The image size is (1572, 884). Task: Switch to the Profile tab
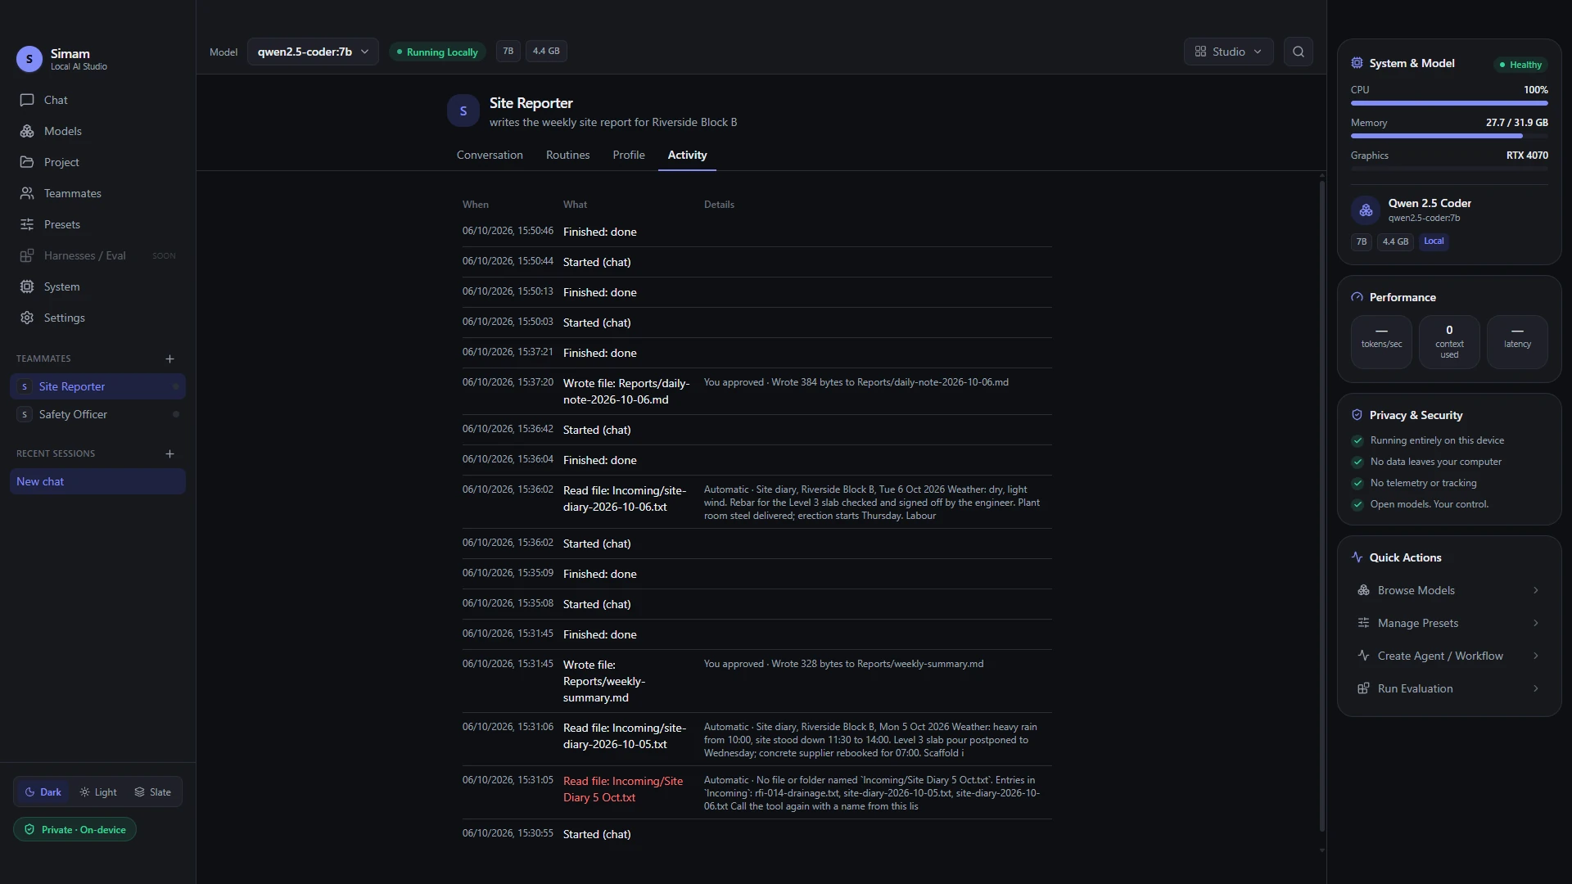[629, 155]
